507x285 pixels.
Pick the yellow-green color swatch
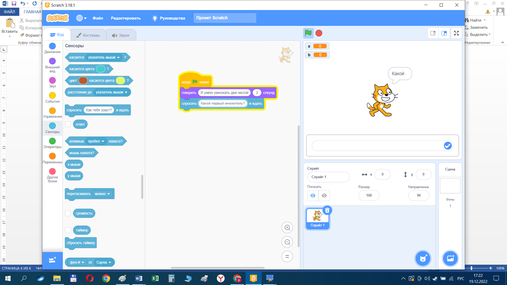(120, 80)
